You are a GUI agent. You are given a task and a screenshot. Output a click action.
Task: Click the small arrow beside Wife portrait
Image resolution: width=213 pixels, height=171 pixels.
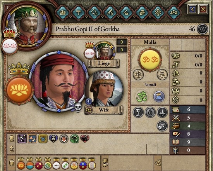tap(89, 101)
